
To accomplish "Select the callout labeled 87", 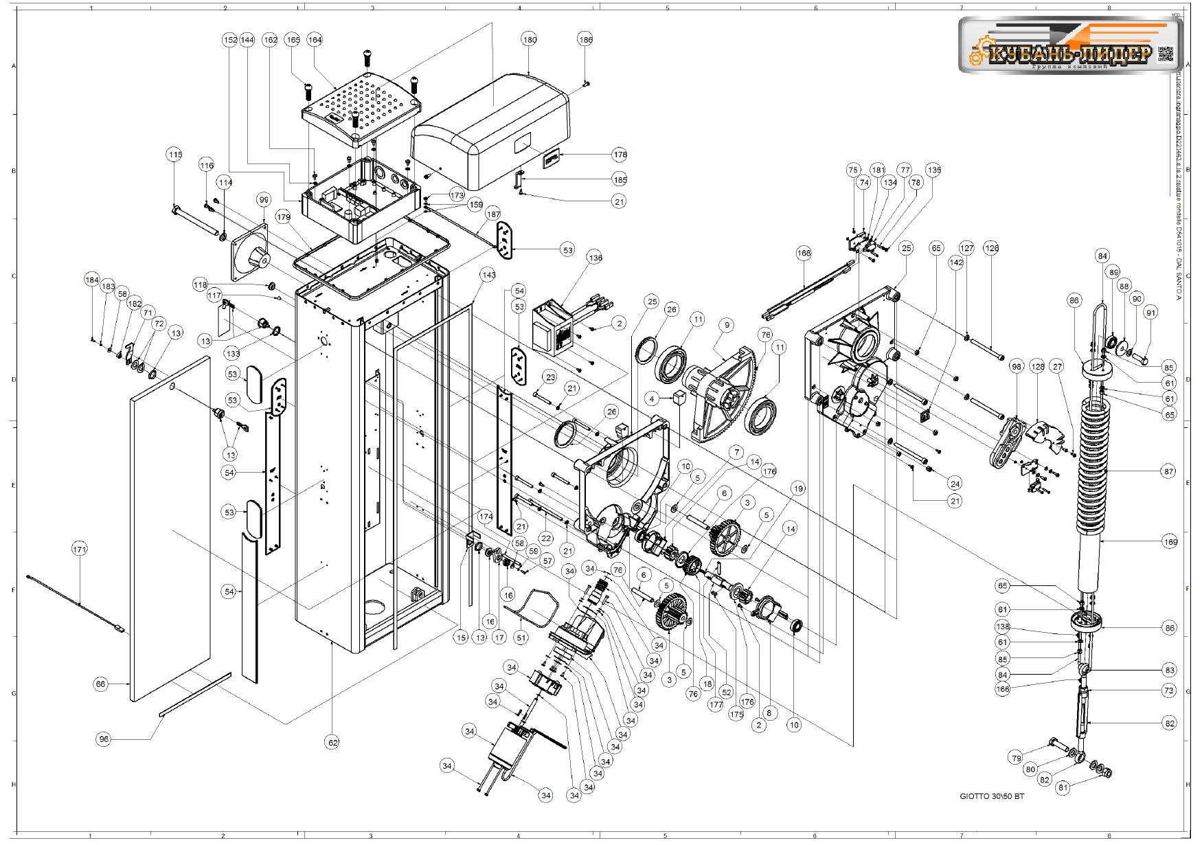I will coord(1169,471).
